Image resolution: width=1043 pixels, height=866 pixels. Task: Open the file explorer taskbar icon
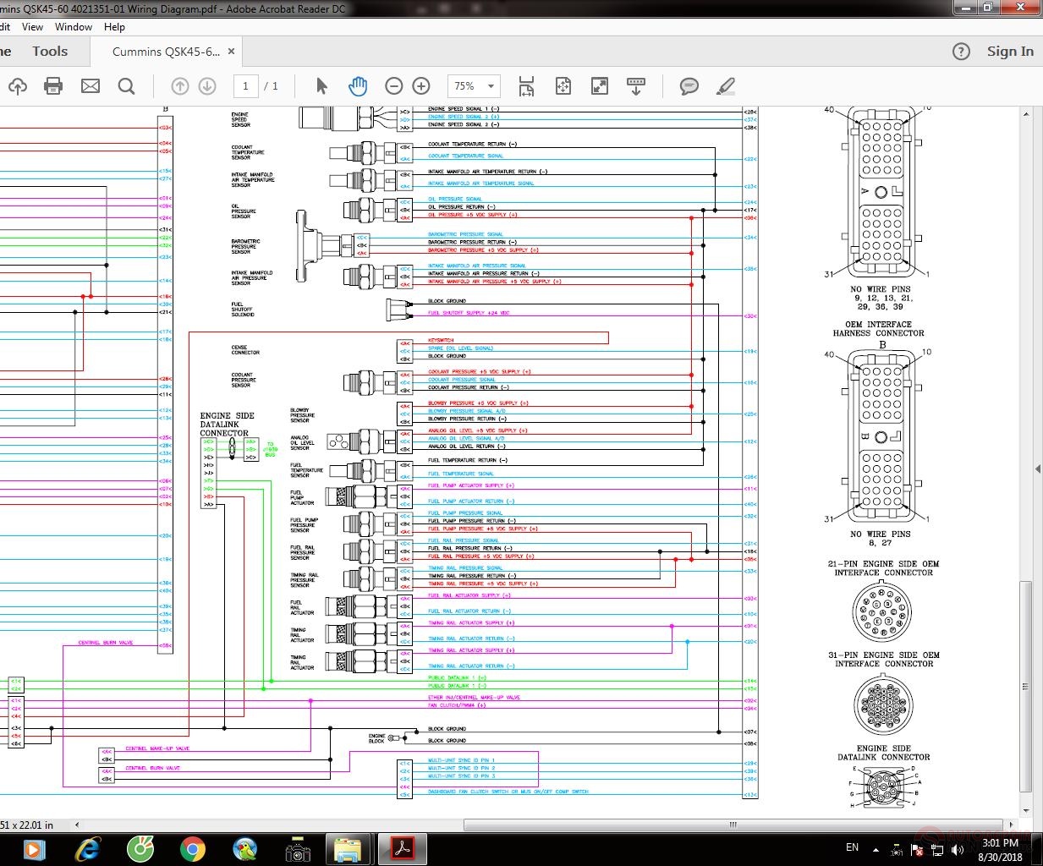(349, 849)
